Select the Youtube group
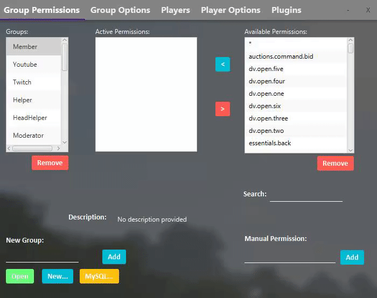Image resolution: width=377 pixels, height=298 pixels. pyautogui.click(x=33, y=65)
